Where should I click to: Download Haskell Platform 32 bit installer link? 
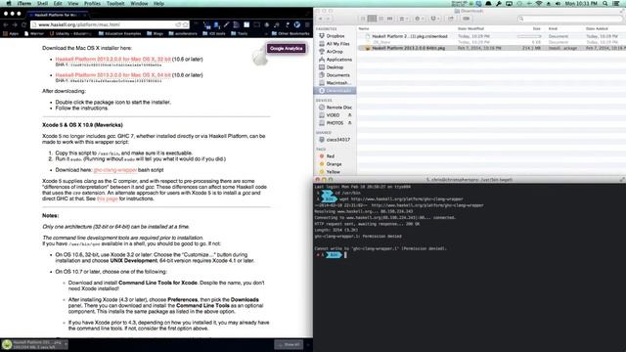tap(113, 59)
